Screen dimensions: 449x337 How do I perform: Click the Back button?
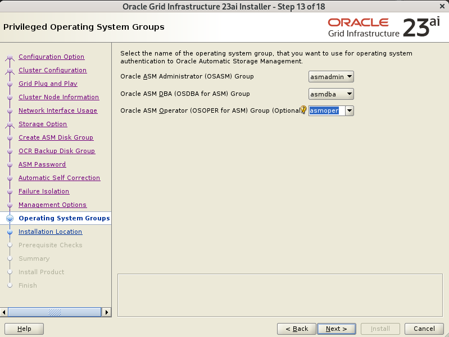tap(297, 329)
